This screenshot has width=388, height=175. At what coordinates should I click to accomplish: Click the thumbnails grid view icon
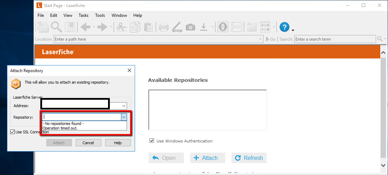click(265, 27)
